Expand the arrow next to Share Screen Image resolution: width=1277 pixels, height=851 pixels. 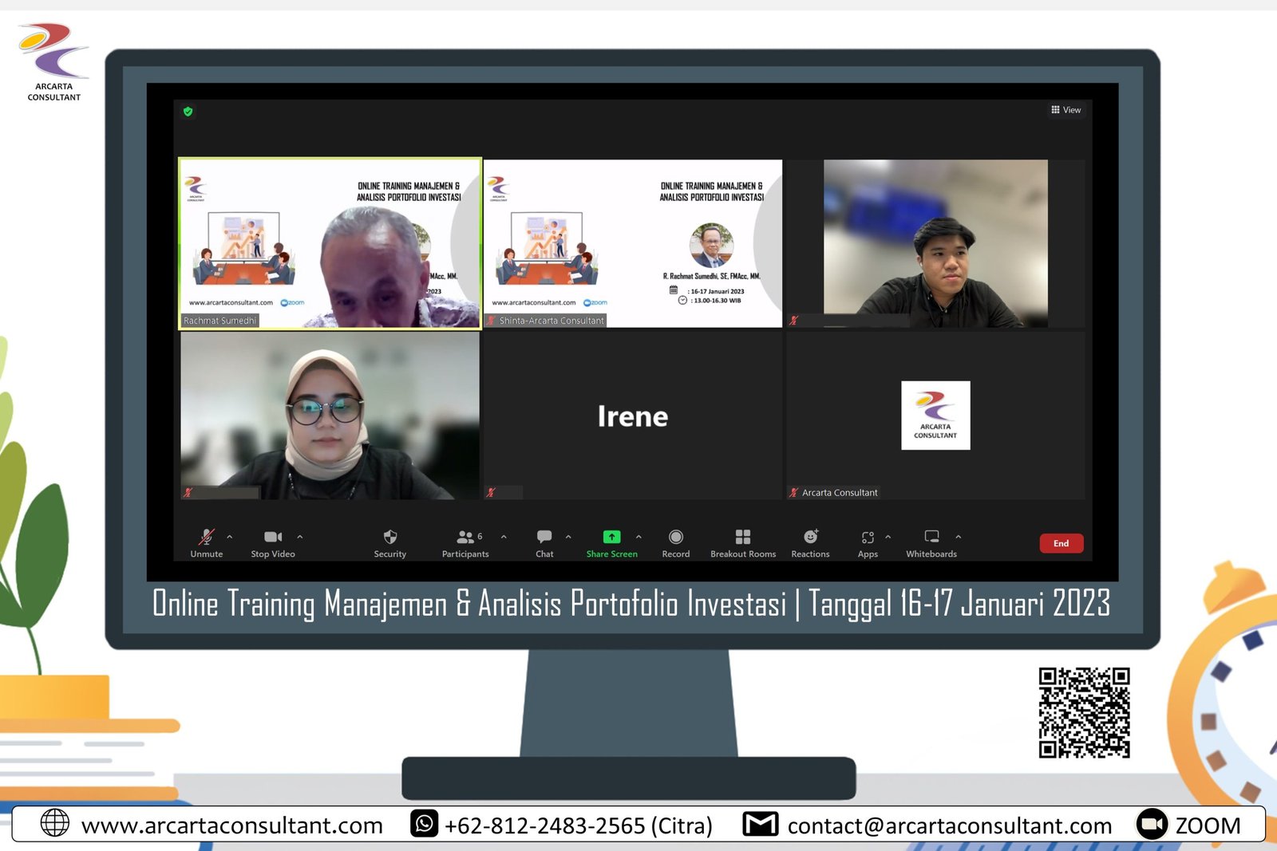click(x=638, y=537)
